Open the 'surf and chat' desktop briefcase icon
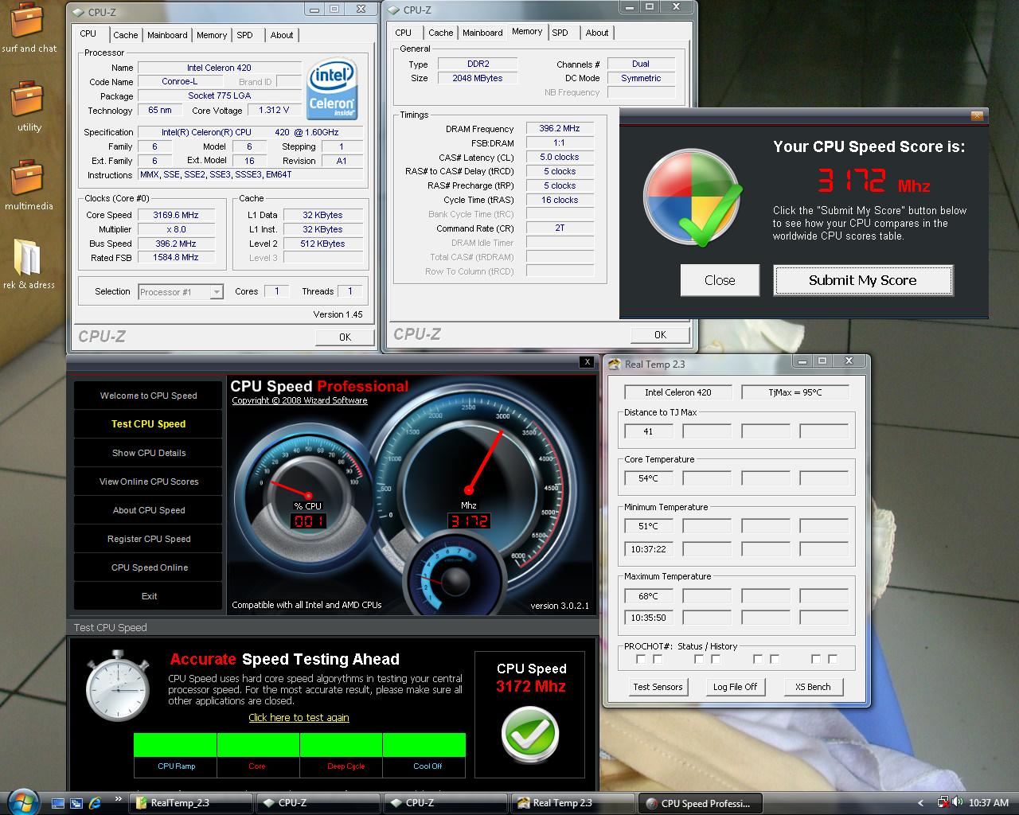The image size is (1019, 815). [x=28, y=21]
